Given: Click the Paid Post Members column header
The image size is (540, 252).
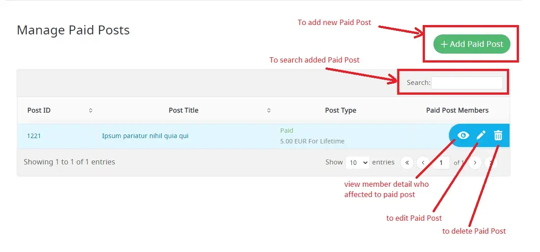Looking at the screenshot, I should click(x=457, y=110).
